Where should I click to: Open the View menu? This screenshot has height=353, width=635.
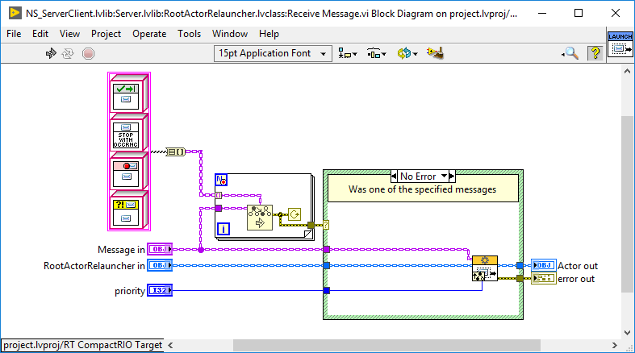(69, 34)
